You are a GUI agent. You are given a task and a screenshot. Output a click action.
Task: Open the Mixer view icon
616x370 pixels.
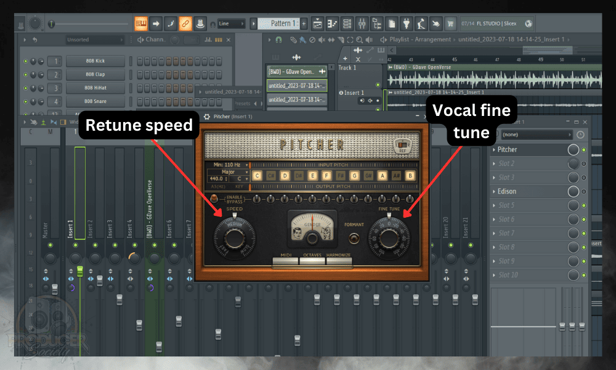click(x=362, y=23)
